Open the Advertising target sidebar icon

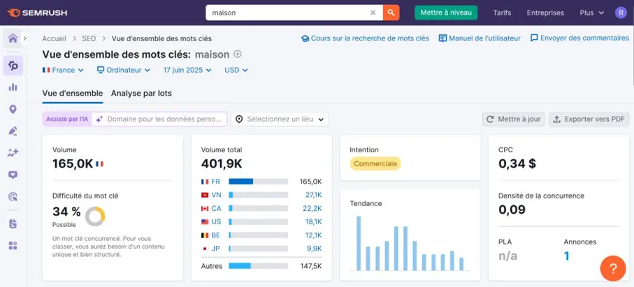coord(13,197)
